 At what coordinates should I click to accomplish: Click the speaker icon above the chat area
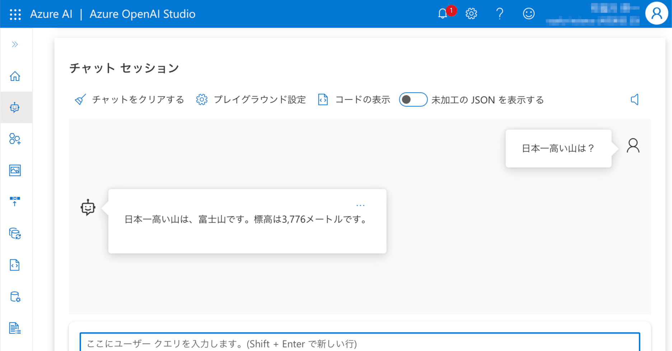pyautogui.click(x=635, y=100)
